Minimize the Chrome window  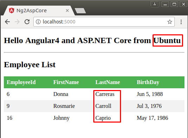pyautogui.click(x=165, y=5)
